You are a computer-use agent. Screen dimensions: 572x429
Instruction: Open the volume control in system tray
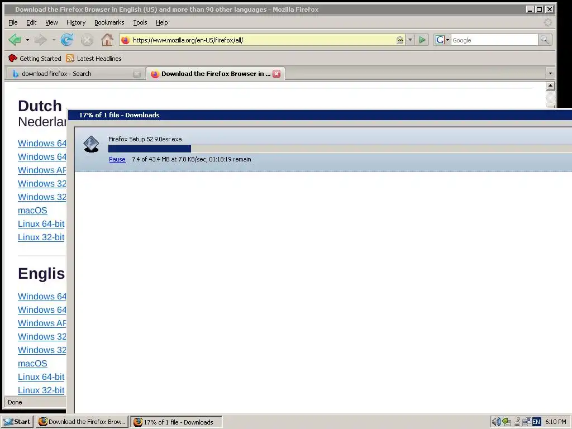(x=496, y=422)
